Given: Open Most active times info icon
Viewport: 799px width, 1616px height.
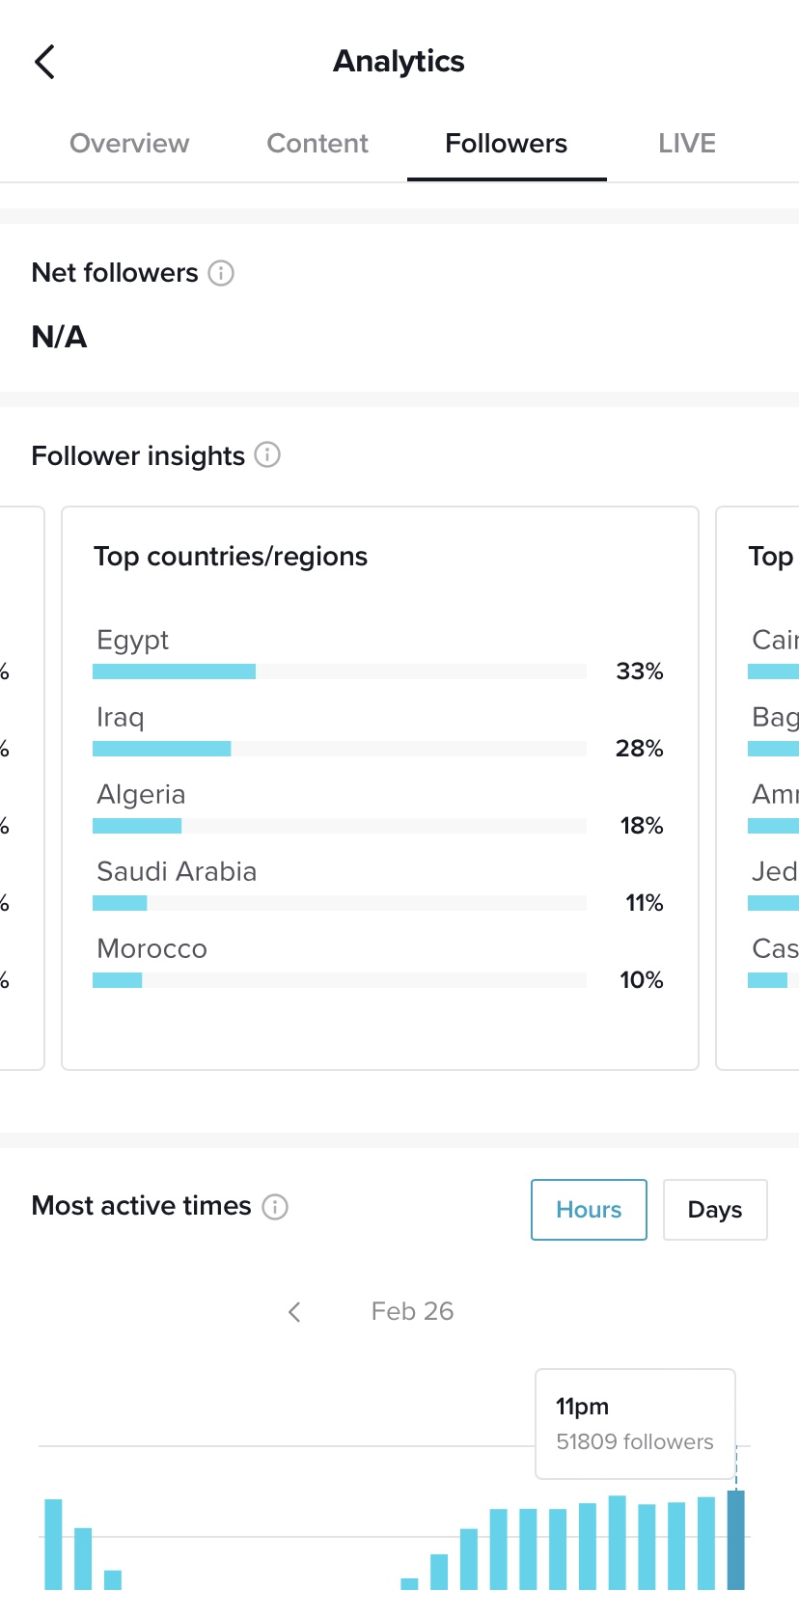Looking at the screenshot, I should (x=275, y=1207).
